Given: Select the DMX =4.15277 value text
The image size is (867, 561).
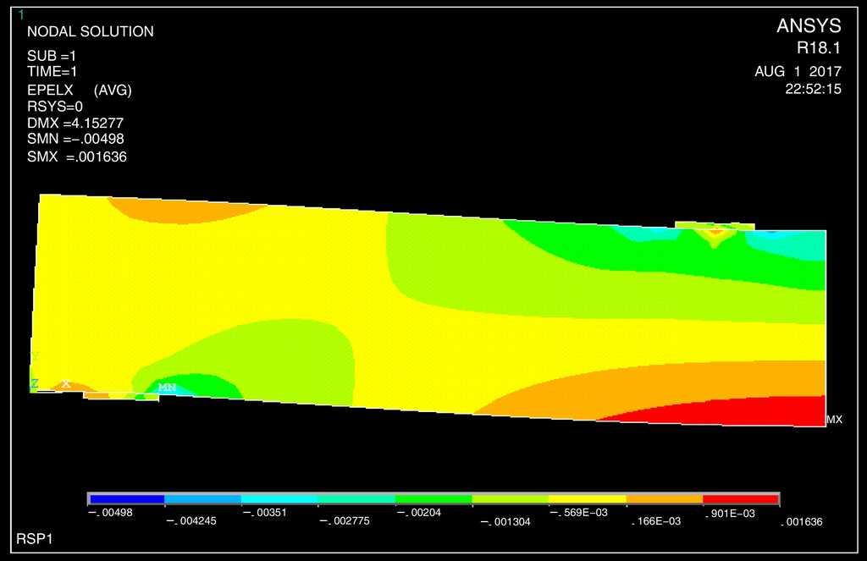Looking at the screenshot, I should click(x=75, y=124).
